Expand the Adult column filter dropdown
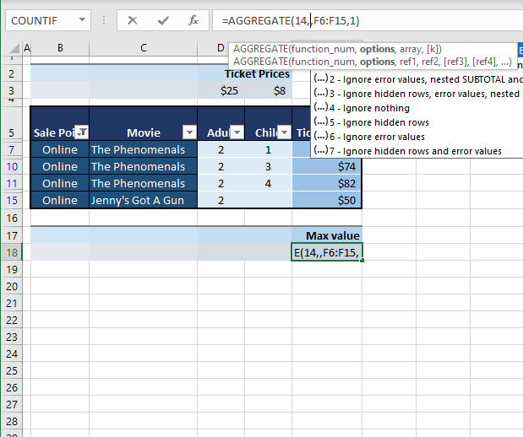 click(x=237, y=132)
